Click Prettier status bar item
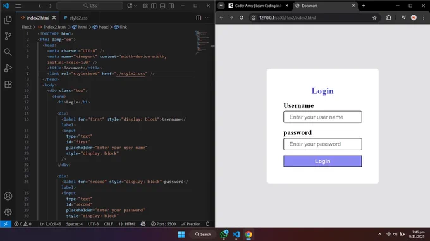The image size is (430, 241). (190, 224)
